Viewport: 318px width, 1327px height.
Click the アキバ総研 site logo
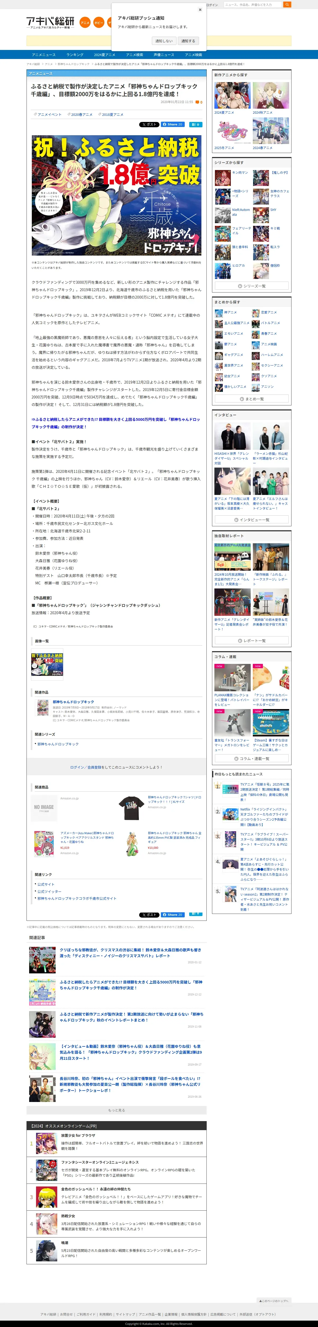click(x=50, y=22)
